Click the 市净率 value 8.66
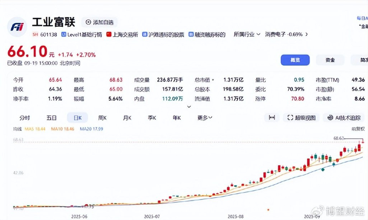 click(x=360, y=99)
